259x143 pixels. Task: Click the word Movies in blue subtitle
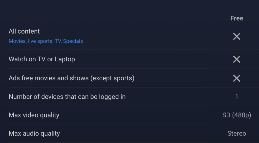17,41
